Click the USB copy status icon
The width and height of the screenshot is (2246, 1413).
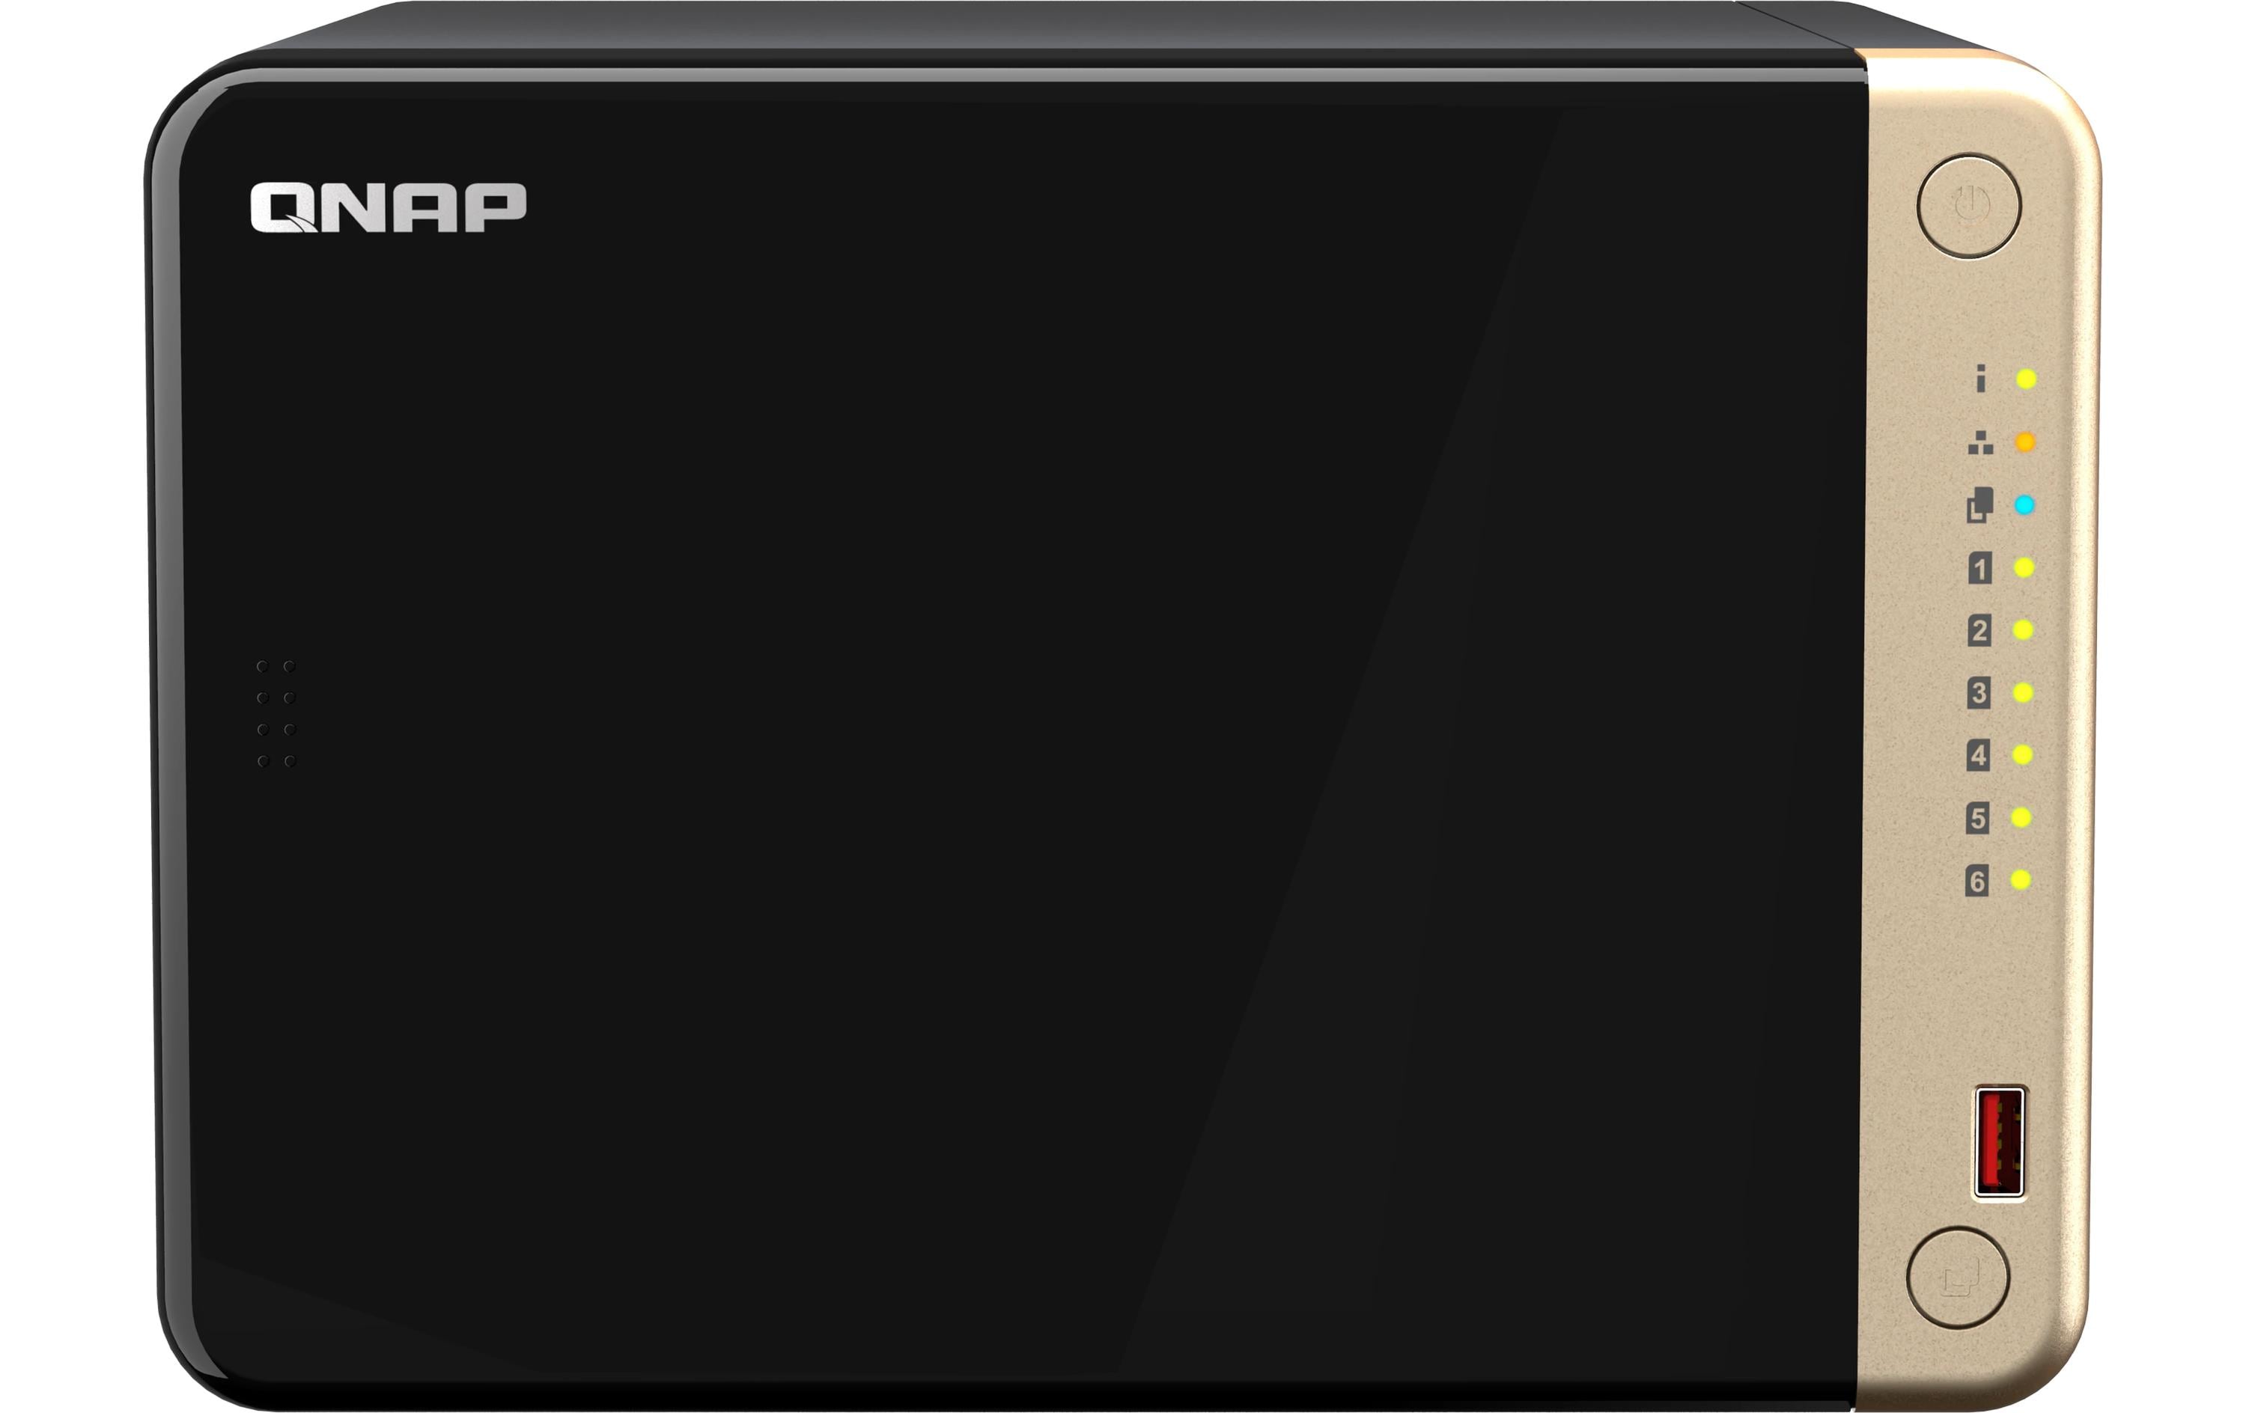click(x=1980, y=504)
